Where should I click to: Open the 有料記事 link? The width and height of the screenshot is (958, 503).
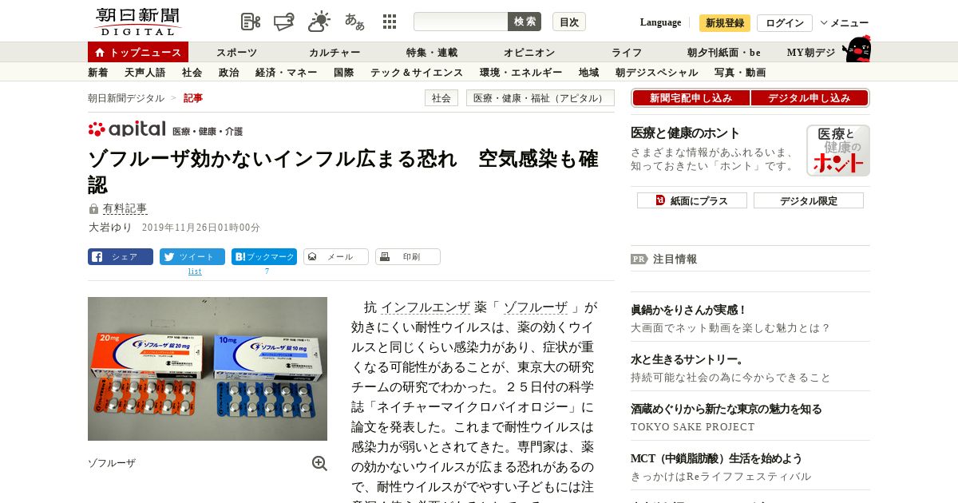125,209
